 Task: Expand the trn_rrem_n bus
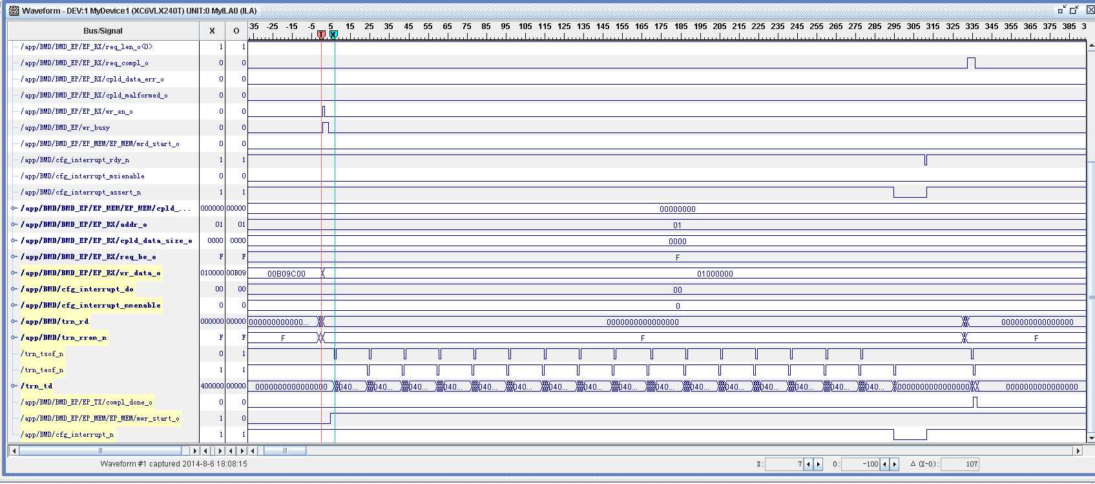pyautogui.click(x=14, y=337)
